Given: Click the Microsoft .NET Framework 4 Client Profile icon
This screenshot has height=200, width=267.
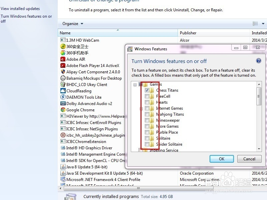Looking at the screenshot, I should pos(63,179).
